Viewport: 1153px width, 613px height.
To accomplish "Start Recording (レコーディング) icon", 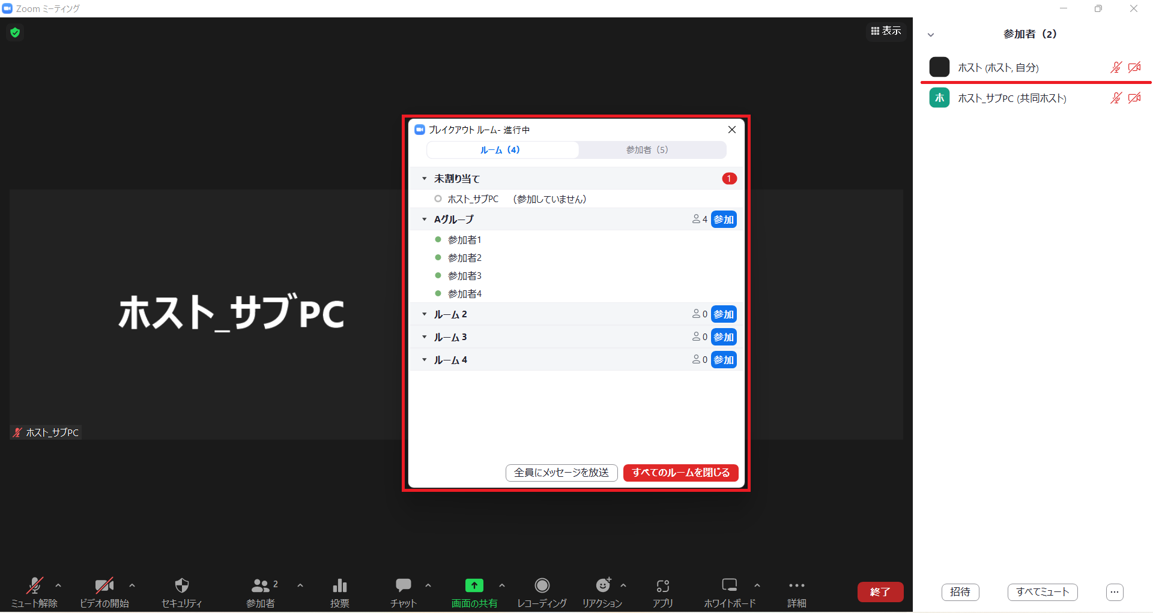I will tap(542, 586).
